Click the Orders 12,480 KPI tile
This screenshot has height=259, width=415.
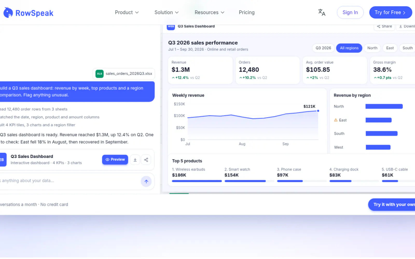coord(267,70)
